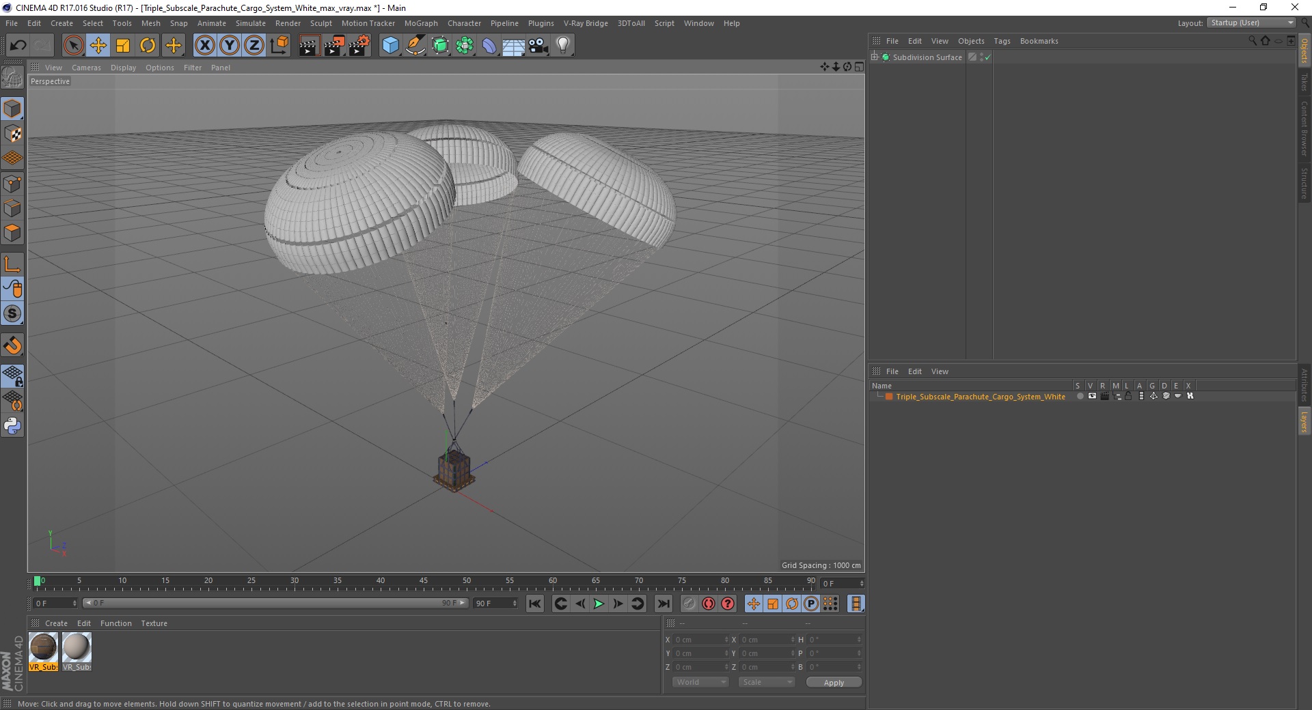Toggle layer viewport visibility eye icon
Viewport: 1312px width, 710px height.
(1092, 396)
